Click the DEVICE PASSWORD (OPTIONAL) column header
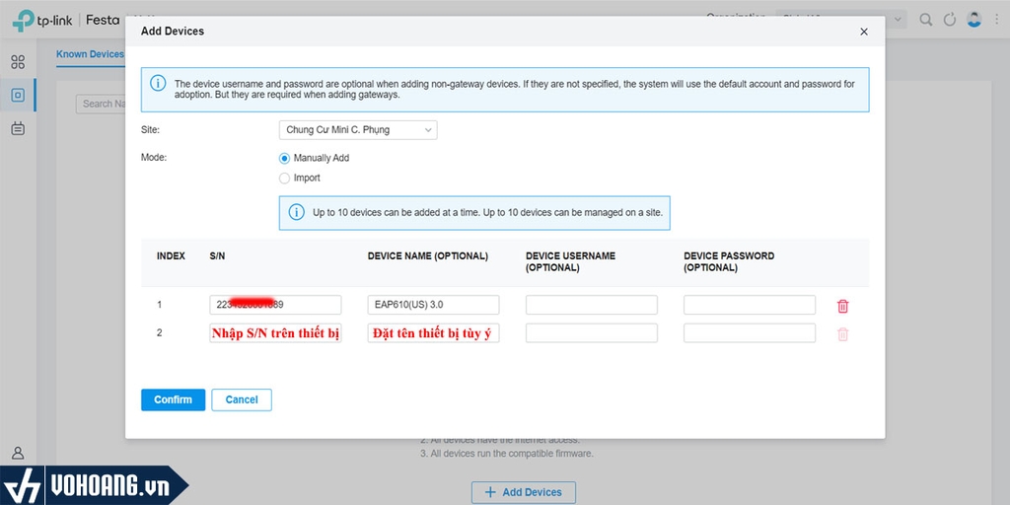1010x505 pixels. pyautogui.click(x=729, y=261)
